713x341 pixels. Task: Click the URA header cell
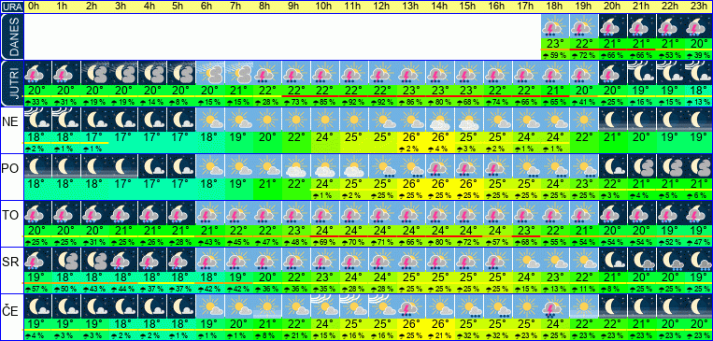[11, 7]
